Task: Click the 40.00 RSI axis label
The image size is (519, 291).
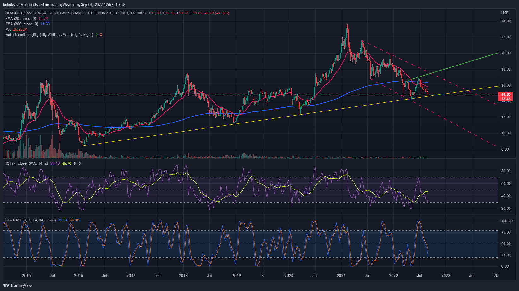Action: point(506,196)
